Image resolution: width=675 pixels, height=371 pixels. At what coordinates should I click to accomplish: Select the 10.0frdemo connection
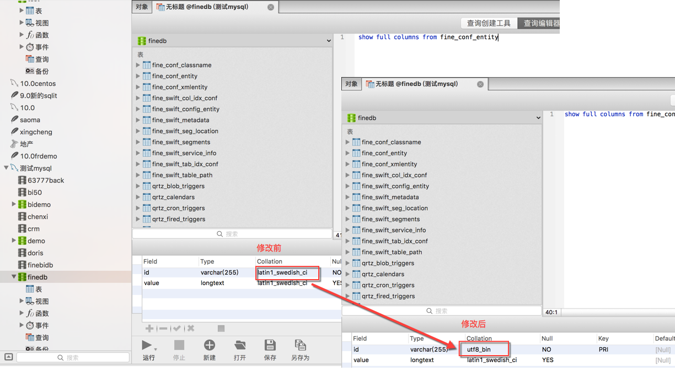pyautogui.click(x=38, y=156)
